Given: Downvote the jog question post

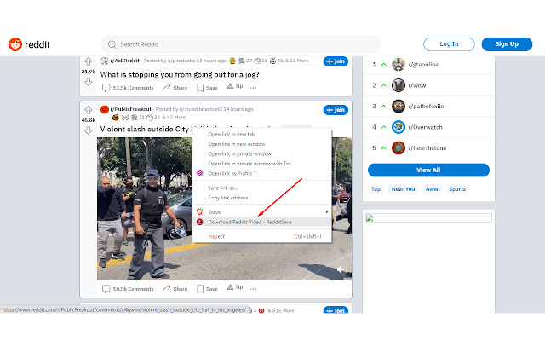Looking at the screenshot, I should [x=89, y=82].
